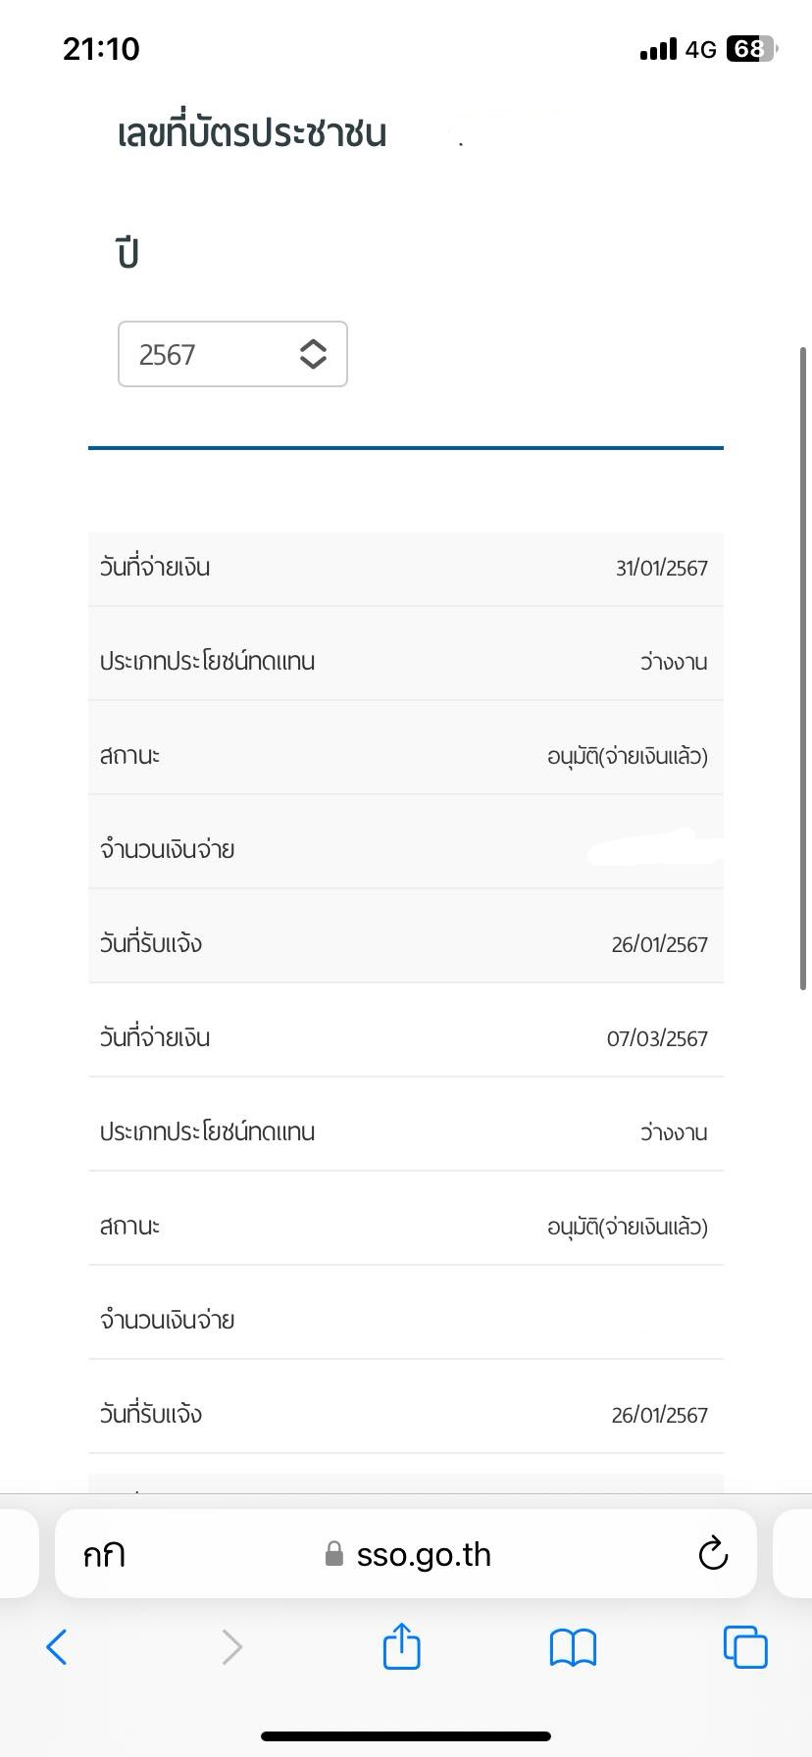Tap the Safari forward arrow

tap(231, 1646)
